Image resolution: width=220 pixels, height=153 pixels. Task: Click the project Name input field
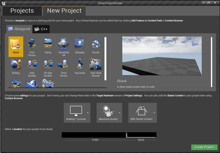[x=142, y=135]
